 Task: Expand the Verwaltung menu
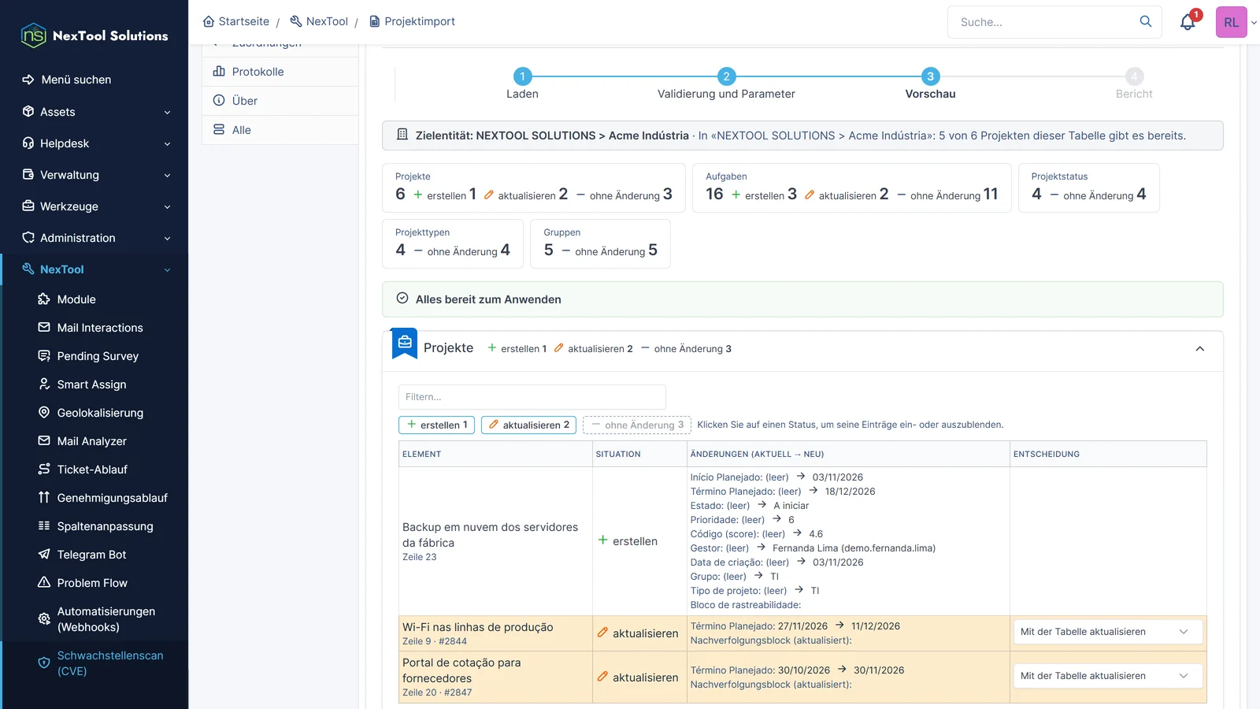[x=94, y=175]
